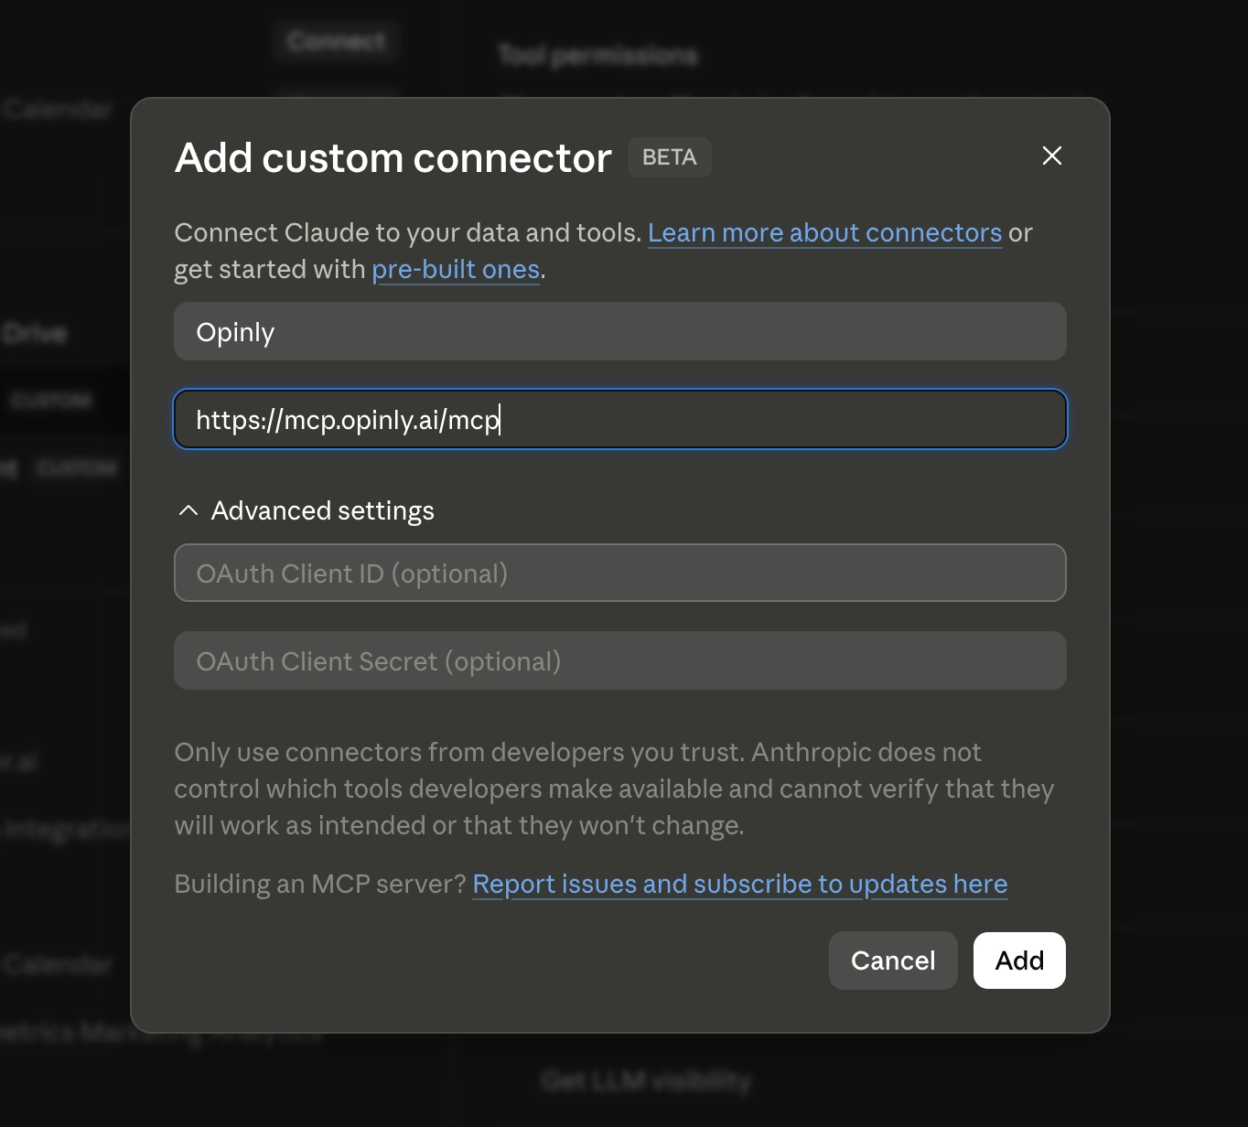The height and width of the screenshot is (1127, 1248).
Task: Collapse the Advanced settings section
Action: tap(306, 510)
